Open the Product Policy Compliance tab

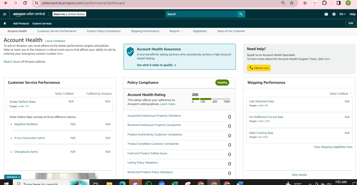[x=104, y=31]
